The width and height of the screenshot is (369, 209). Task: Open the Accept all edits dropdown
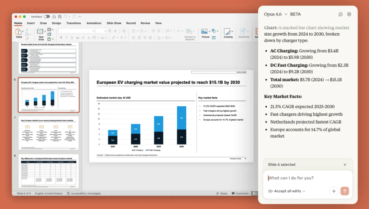click(x=287, y=191)
